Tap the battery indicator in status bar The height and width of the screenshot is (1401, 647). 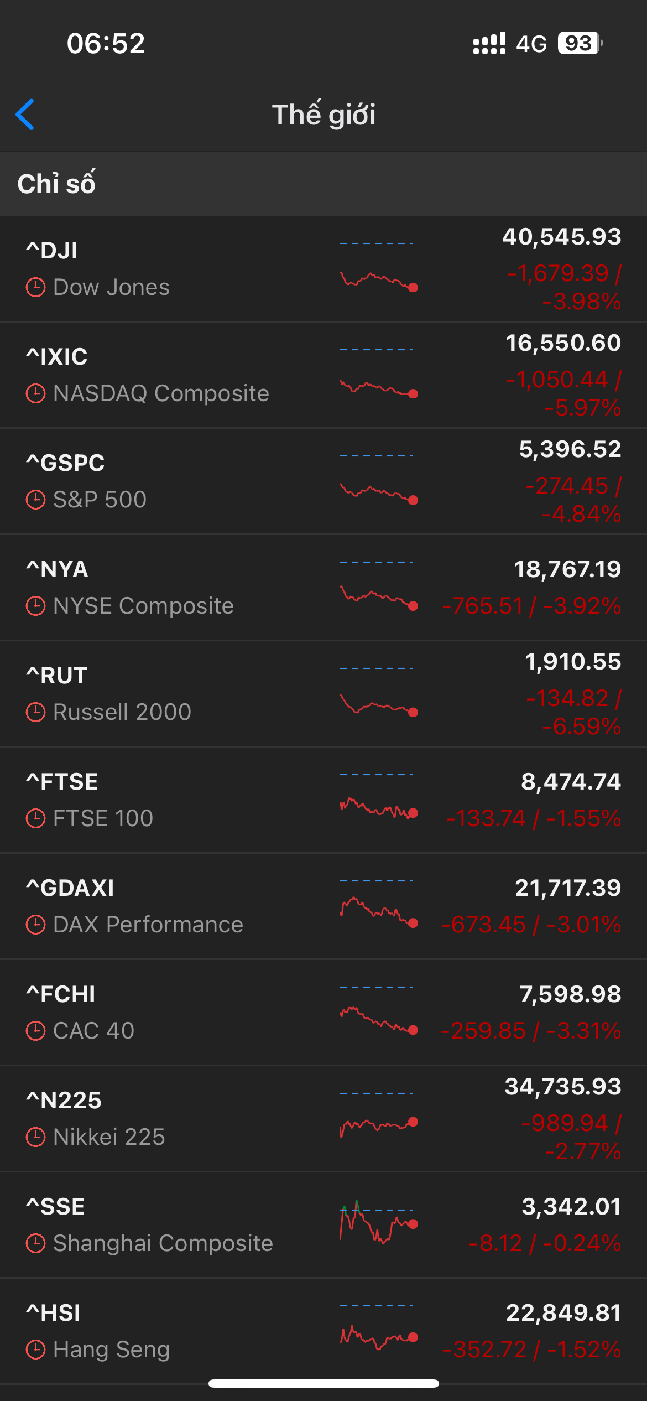coord(579,43)
